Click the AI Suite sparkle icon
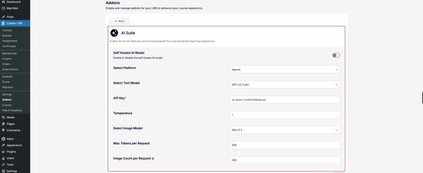 pyautogui.click(x=114, y=33)
